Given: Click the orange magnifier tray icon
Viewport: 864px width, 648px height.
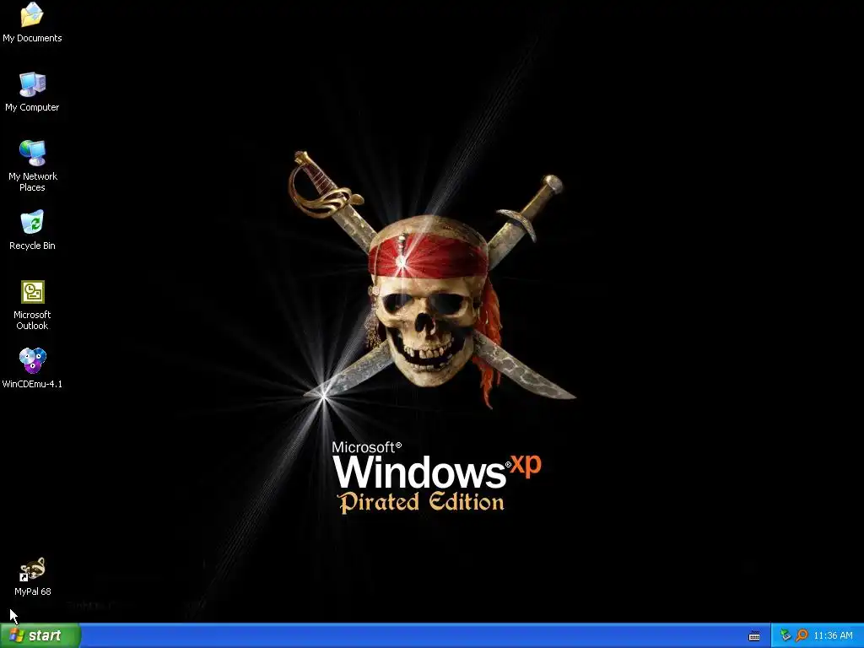Looking at the screenshot, I should click(x=802, y=635).
